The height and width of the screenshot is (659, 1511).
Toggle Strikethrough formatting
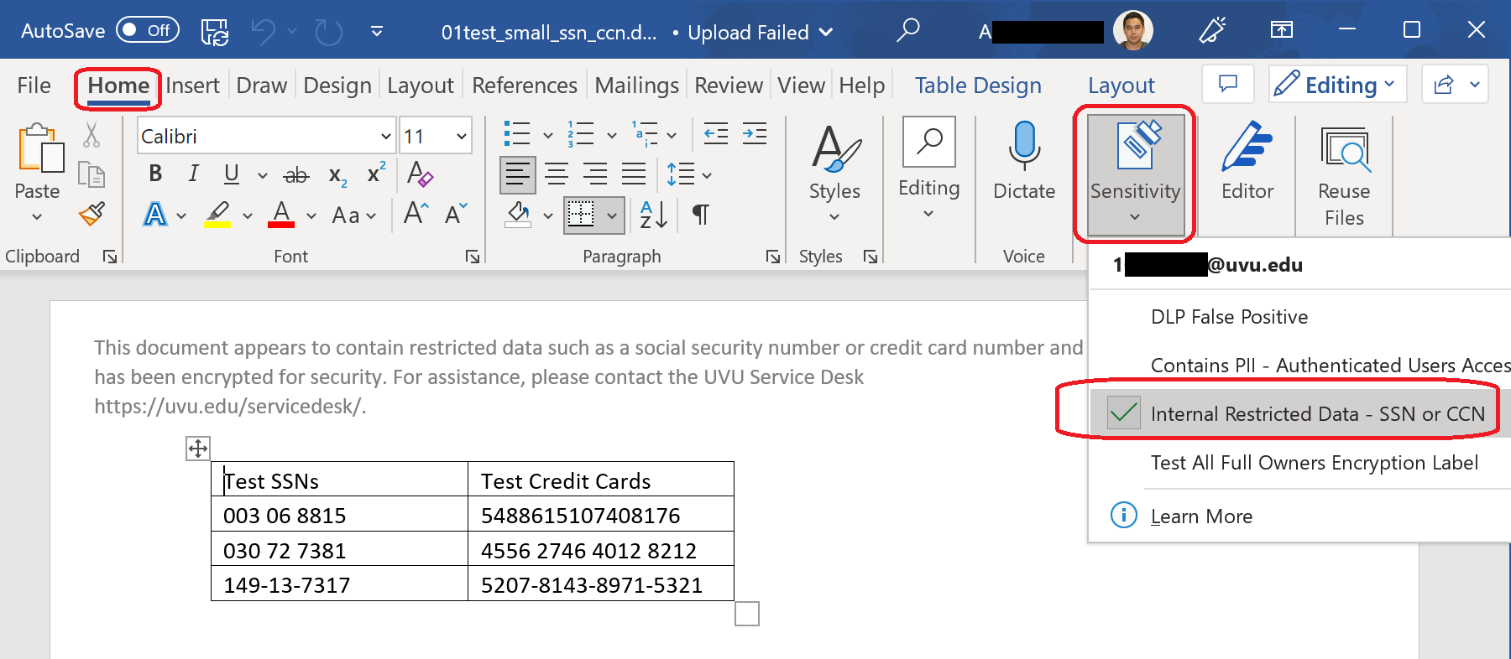pyautogui.click(x=295, y=175)
